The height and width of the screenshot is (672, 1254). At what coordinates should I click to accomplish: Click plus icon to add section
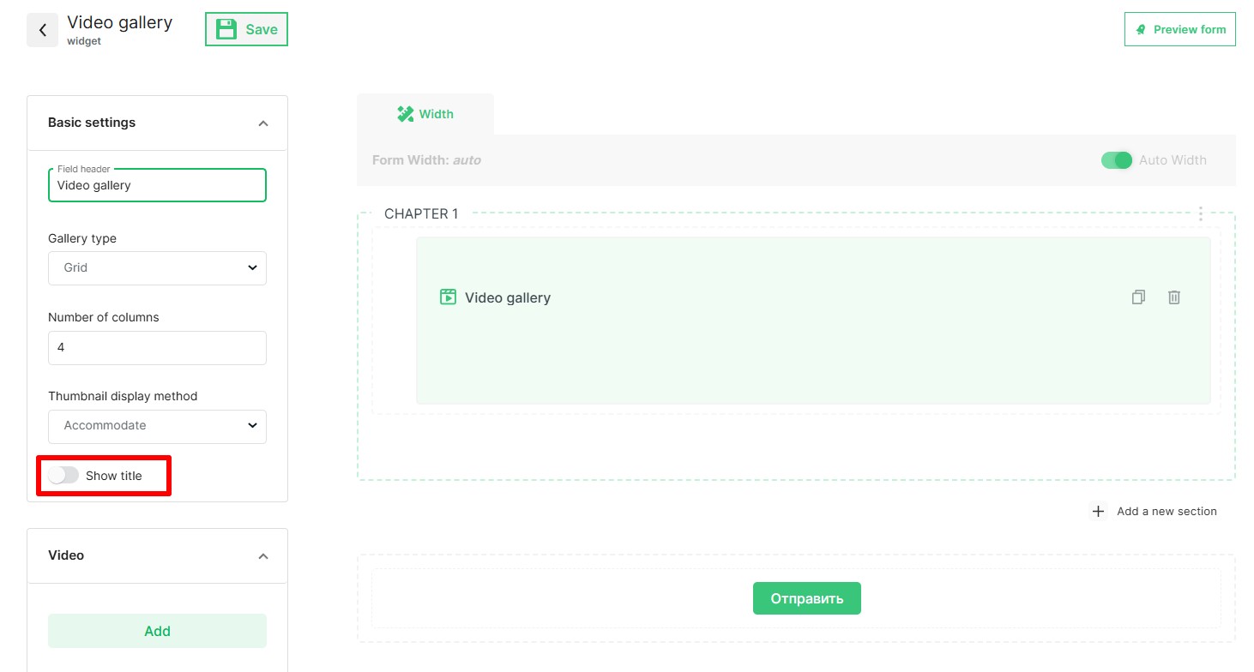(1098, 512)
